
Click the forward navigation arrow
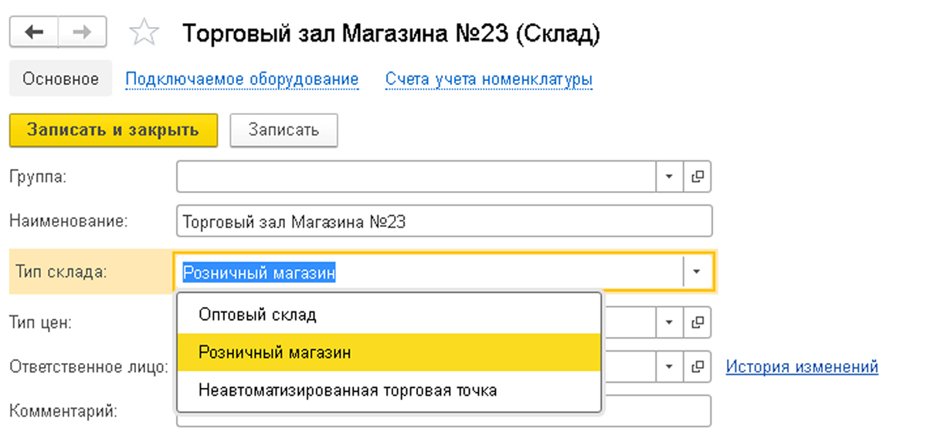82,32
